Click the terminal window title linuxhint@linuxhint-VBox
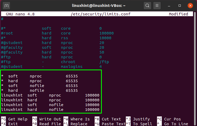Viewport: 197px width, 126px height. 99,6
